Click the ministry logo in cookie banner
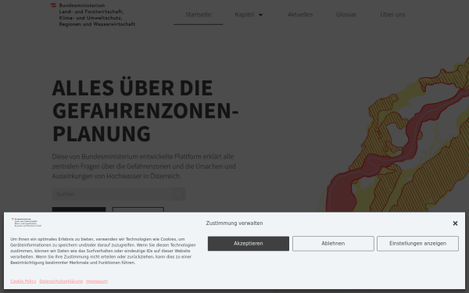Image resolution: width=469 pixels, height=293 pixels. tap(27, 223)
